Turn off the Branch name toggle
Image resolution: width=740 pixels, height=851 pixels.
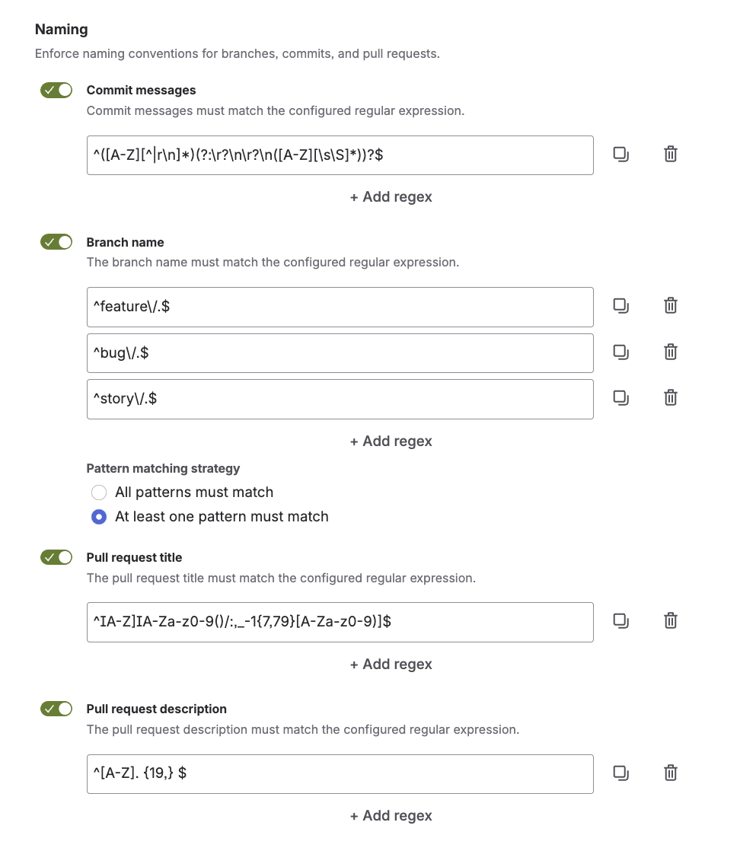56,242
